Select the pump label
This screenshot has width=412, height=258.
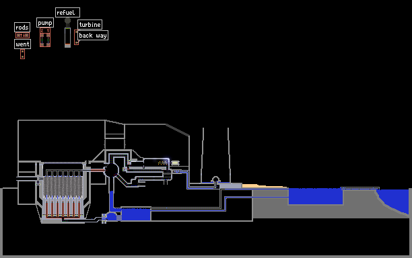(45, 23)
